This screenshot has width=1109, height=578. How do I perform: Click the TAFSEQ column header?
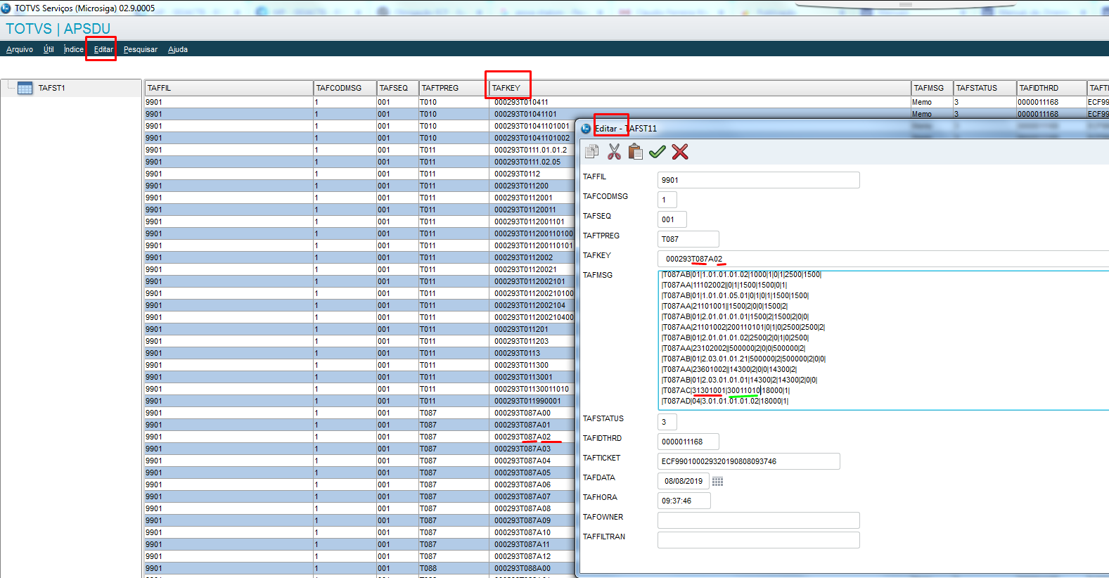coord(397,88)
